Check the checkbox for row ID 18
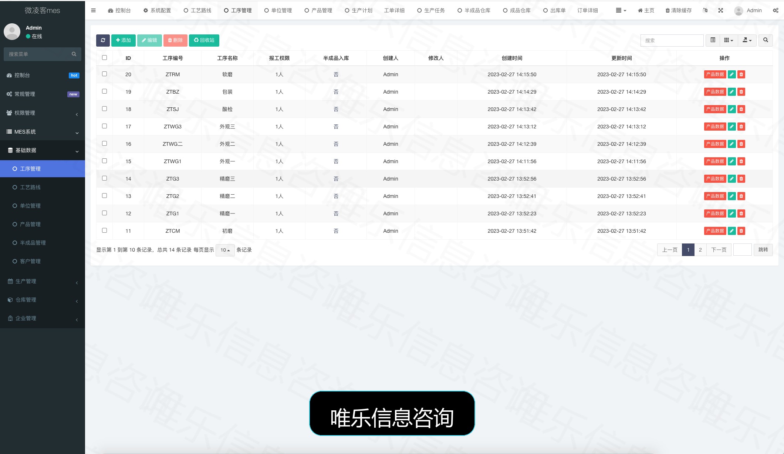Viewport: 784px width, 454px height. point(104,109)
